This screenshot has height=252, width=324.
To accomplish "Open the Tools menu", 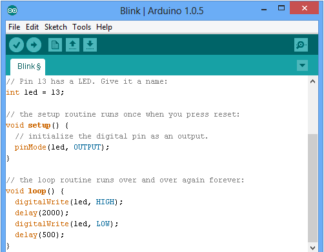I will click(81, 27).
